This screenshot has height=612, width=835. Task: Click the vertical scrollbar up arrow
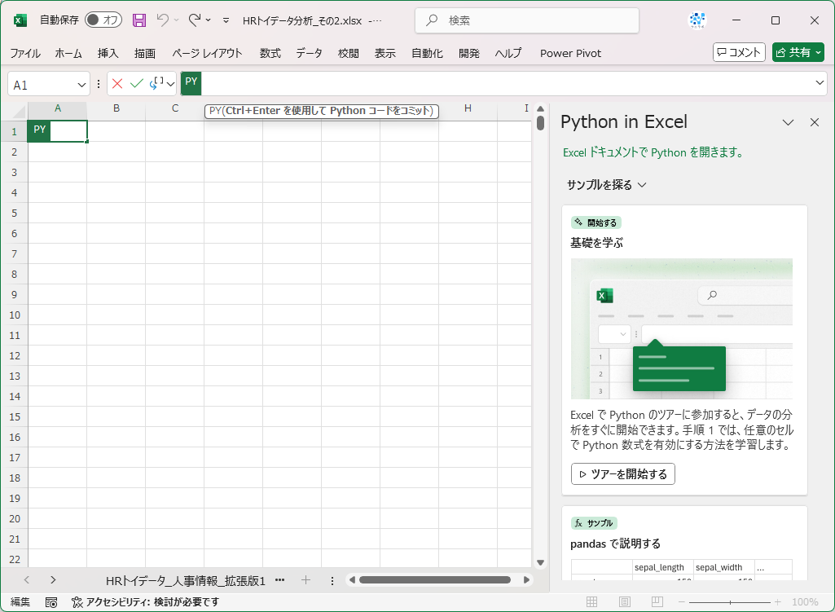click(540, 108)
